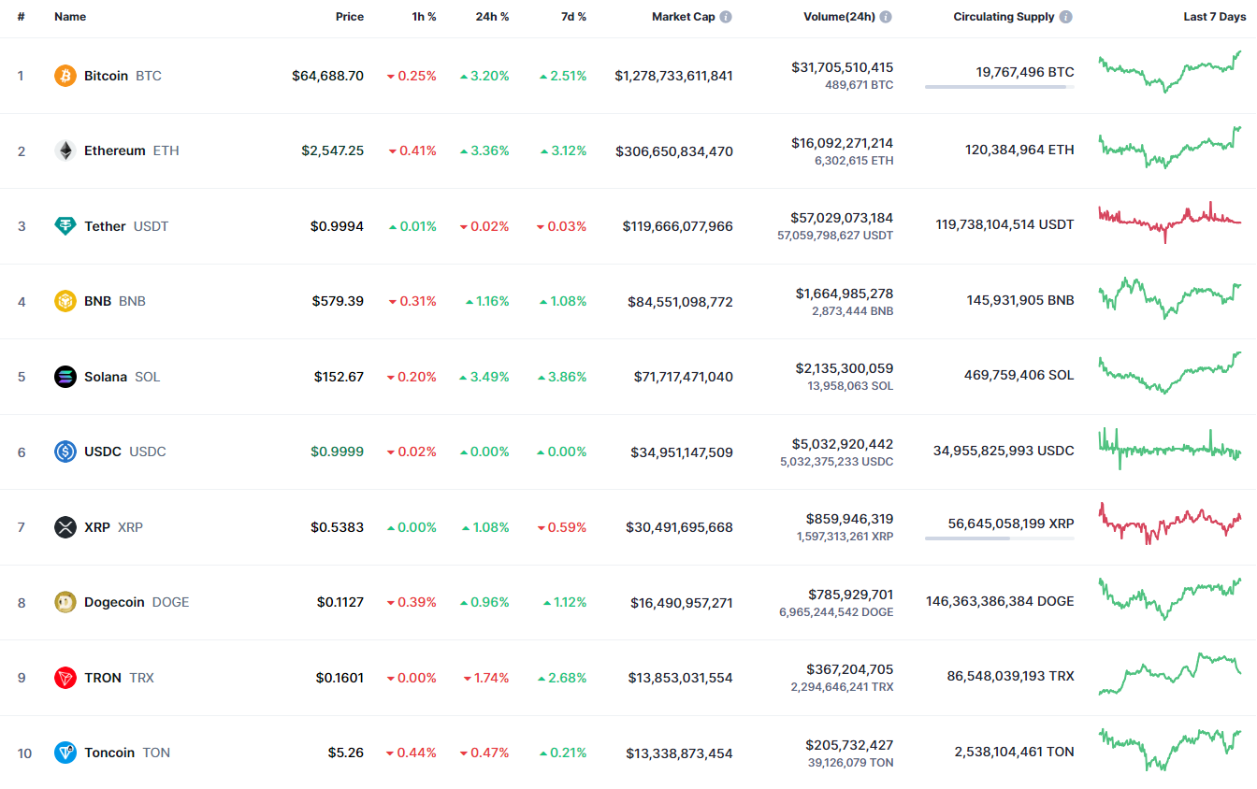This screenshot has width=1257, height=789.
Task: Sort by the 24h % column header
Action: coord(492,17)
